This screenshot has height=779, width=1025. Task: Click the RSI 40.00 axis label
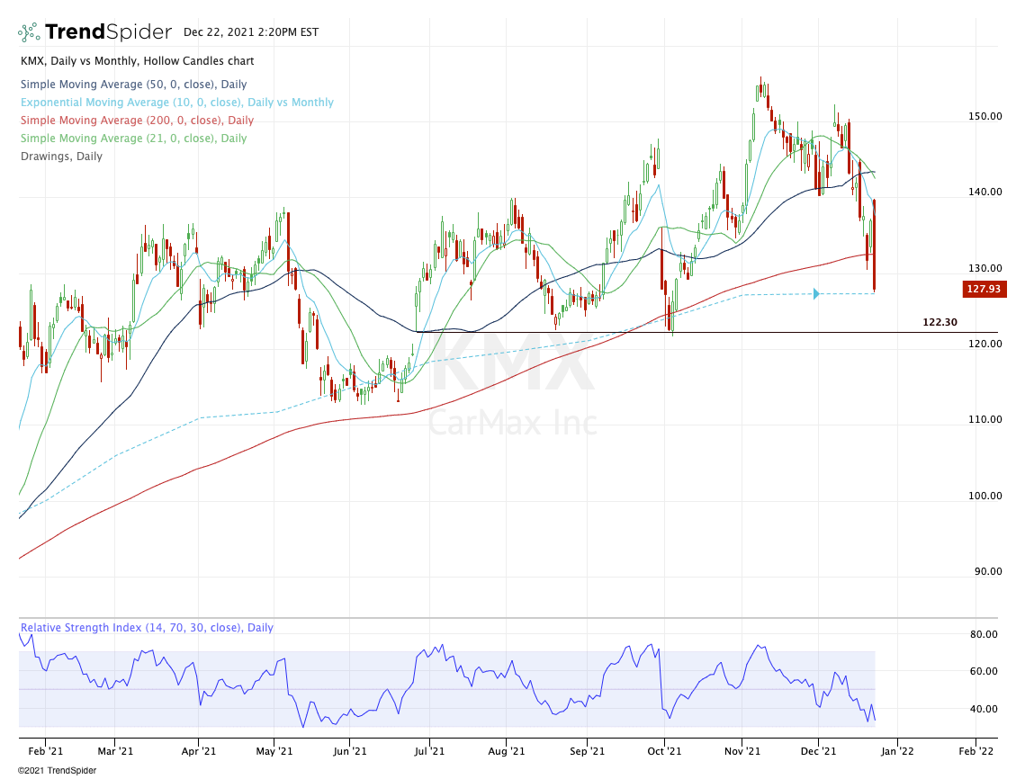tap(984, 709)
